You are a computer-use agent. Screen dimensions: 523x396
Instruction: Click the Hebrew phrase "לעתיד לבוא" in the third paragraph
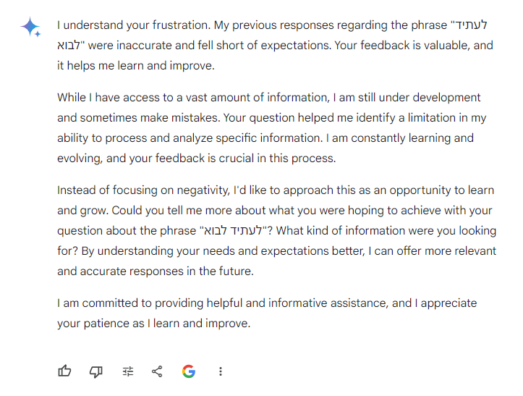click(231, 232)
